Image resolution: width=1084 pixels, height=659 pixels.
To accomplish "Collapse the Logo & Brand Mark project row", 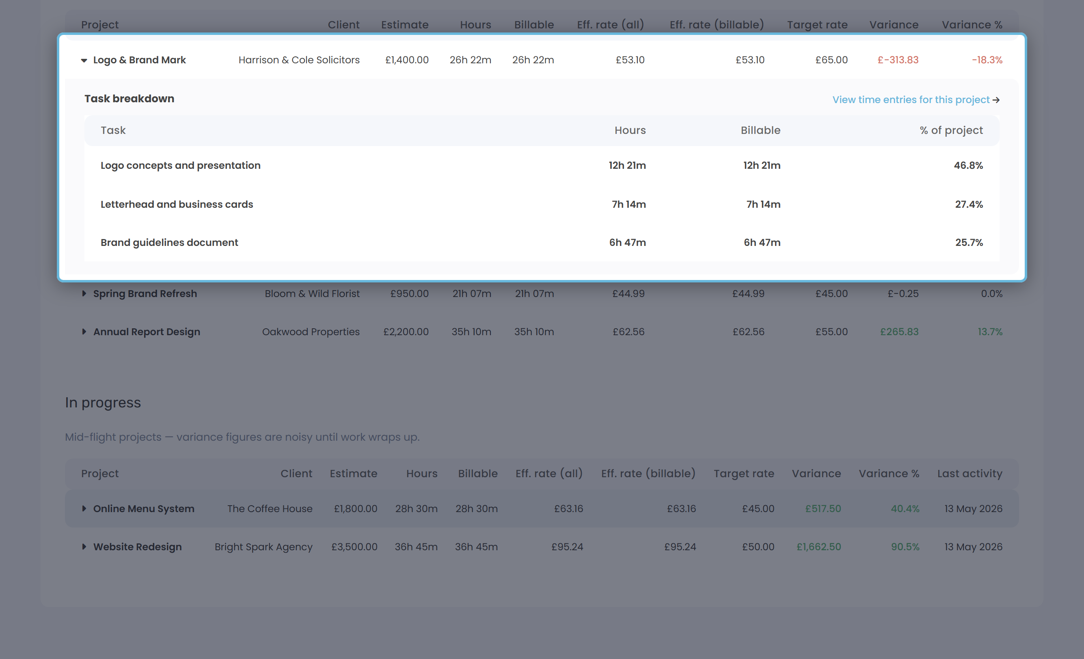I will [84, 60].
